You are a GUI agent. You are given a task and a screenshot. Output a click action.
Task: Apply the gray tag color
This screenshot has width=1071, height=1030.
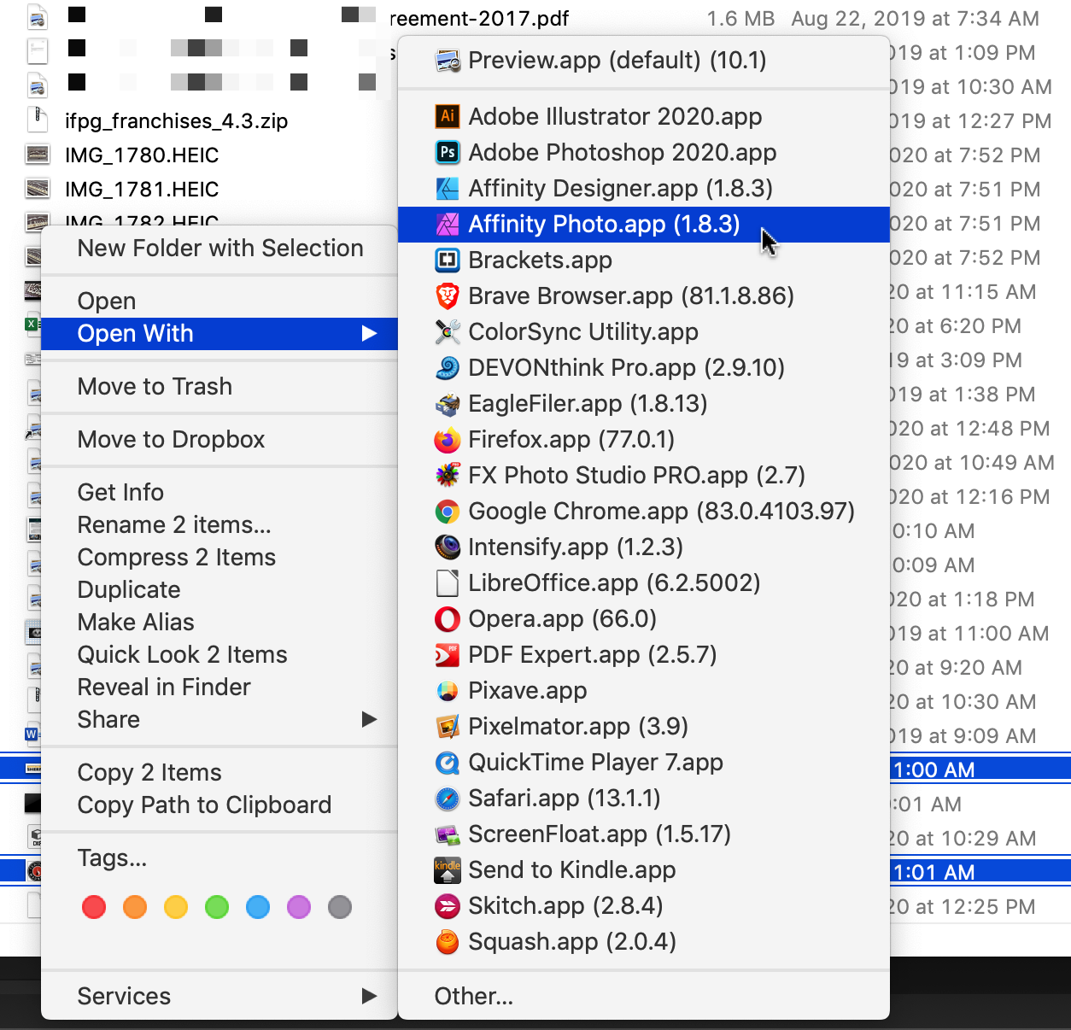click(x=340, y=907)
